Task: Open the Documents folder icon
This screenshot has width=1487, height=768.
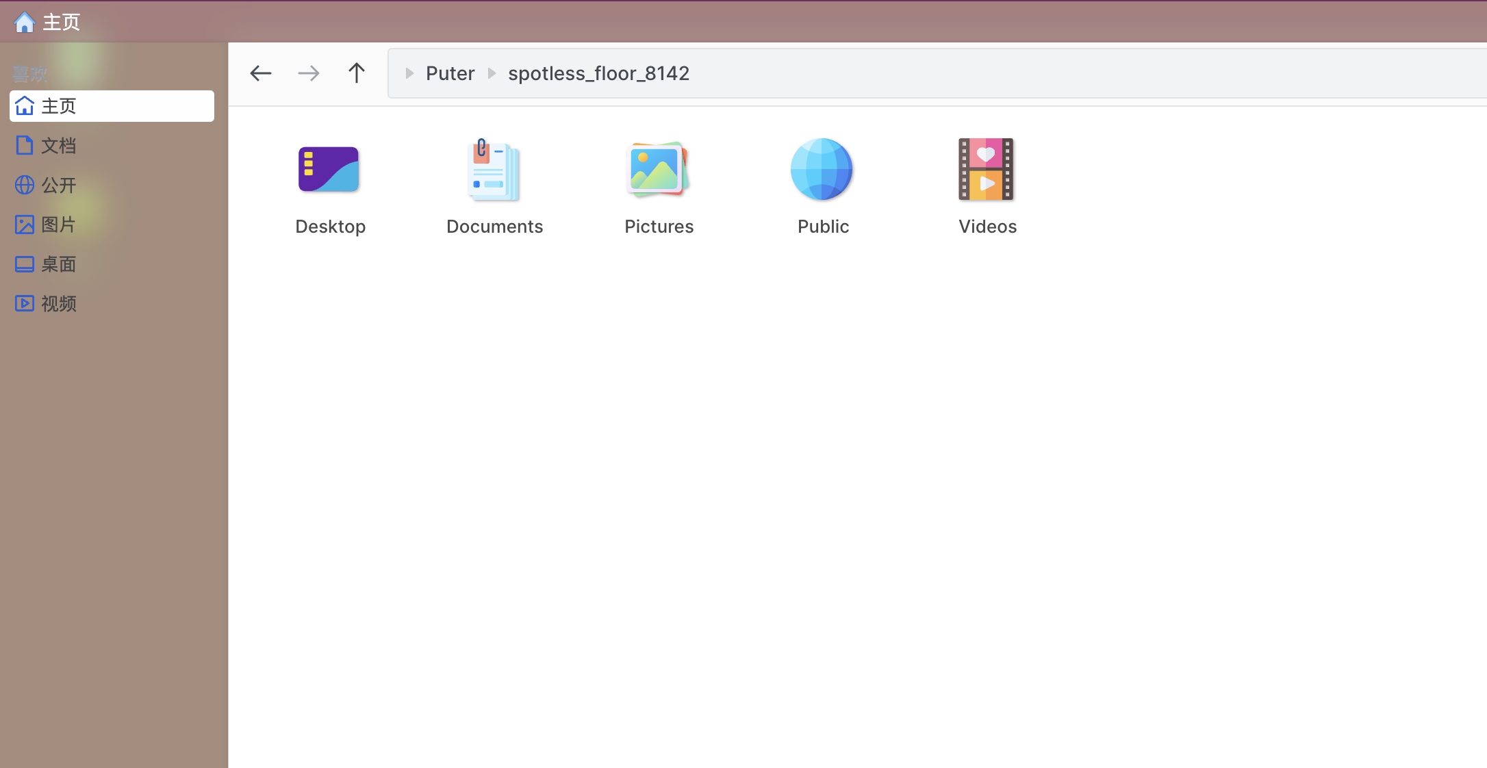Action: tap(494, 169)
